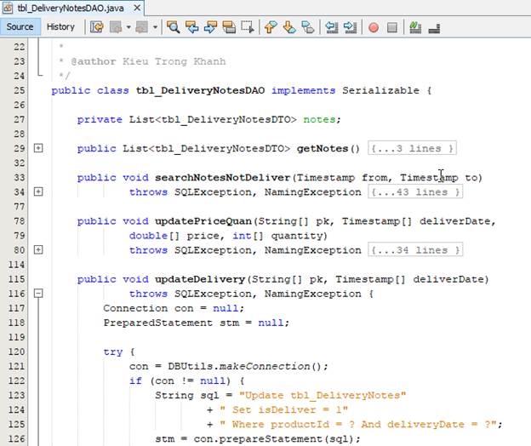
Task: Click makeConnection on line 121
Action: pos(265,366)
